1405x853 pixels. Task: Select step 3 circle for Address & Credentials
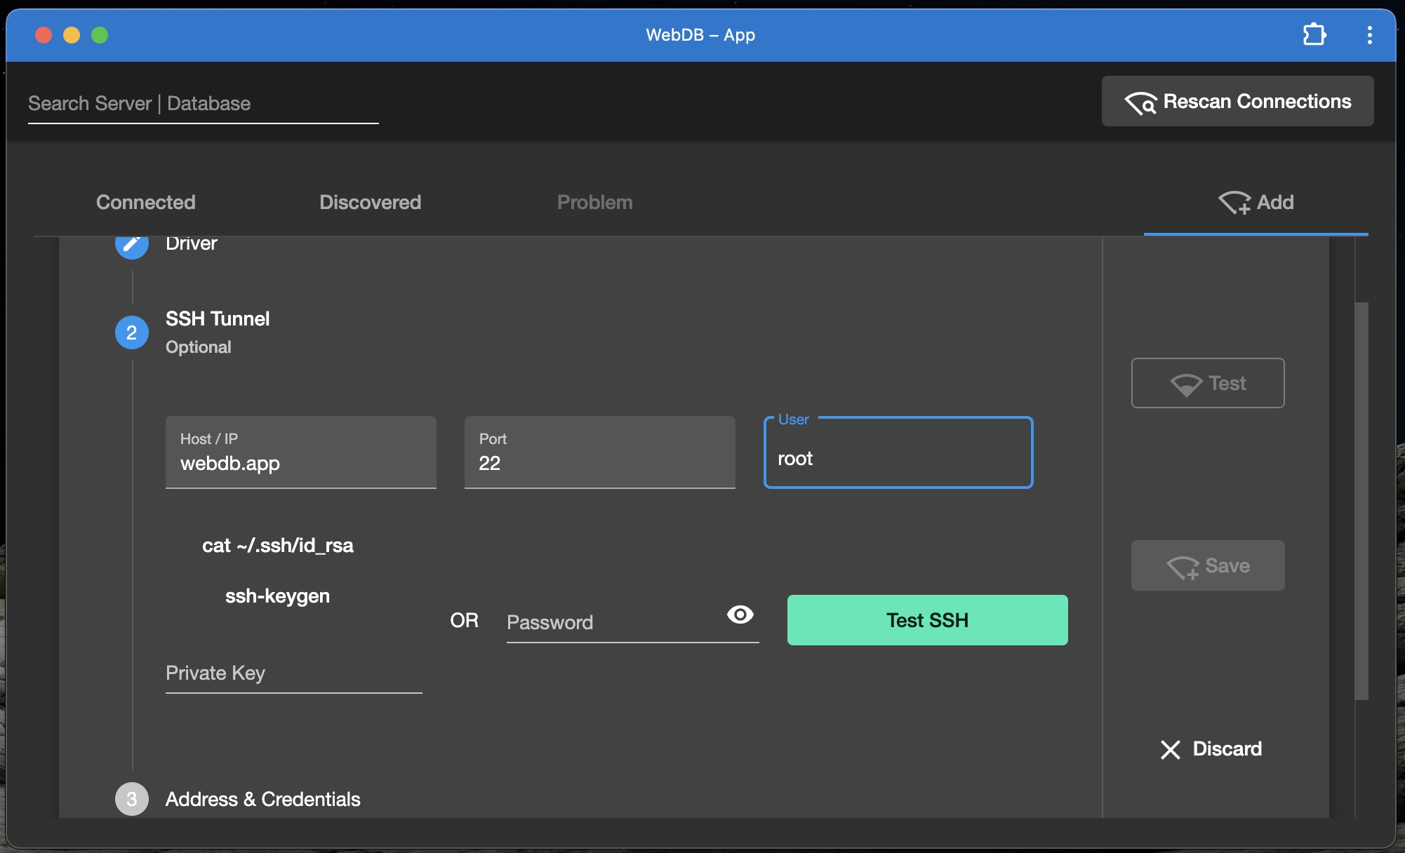pos(131,799)
